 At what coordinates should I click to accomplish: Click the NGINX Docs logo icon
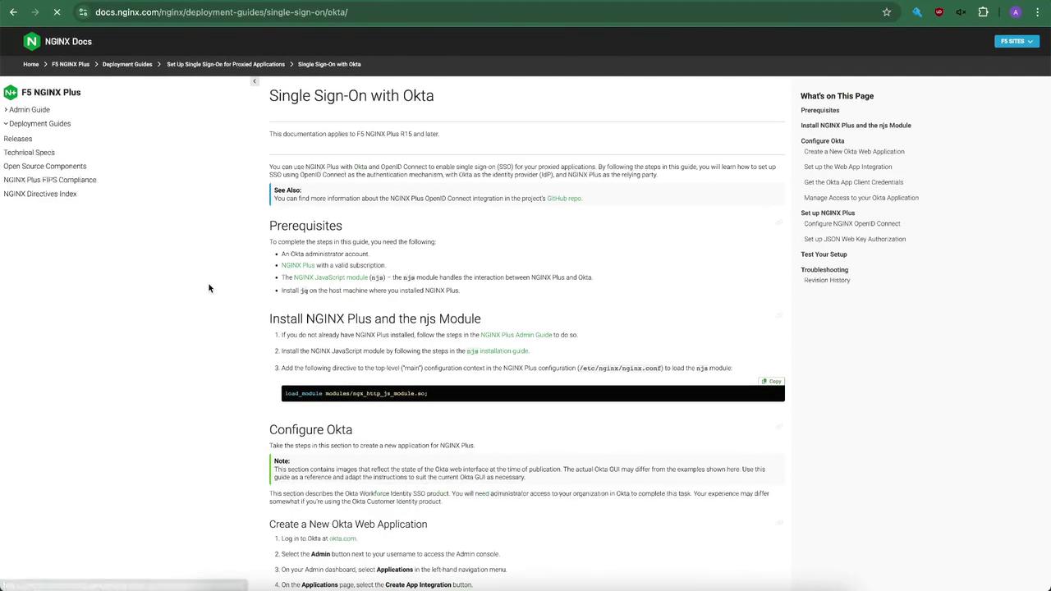[31, 41]
